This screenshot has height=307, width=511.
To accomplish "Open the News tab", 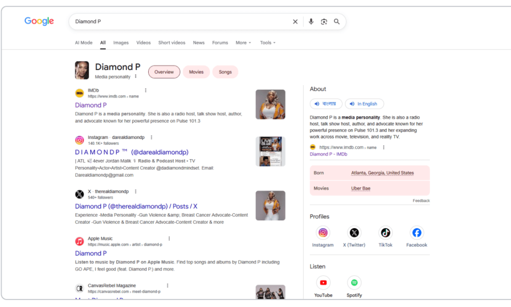I will point(199,43).
